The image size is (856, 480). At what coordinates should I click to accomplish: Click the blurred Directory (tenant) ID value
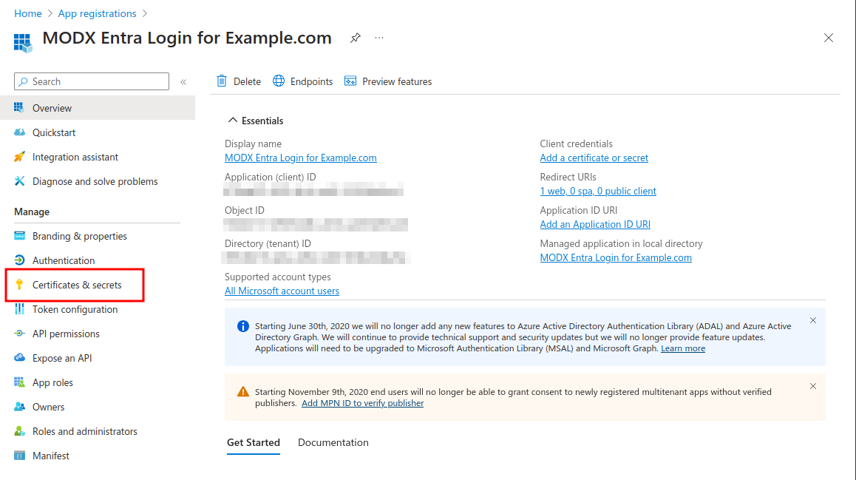point(316,257)
